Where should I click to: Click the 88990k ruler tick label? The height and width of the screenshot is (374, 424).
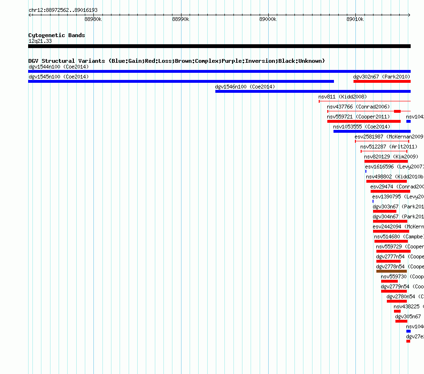point(181,19)
